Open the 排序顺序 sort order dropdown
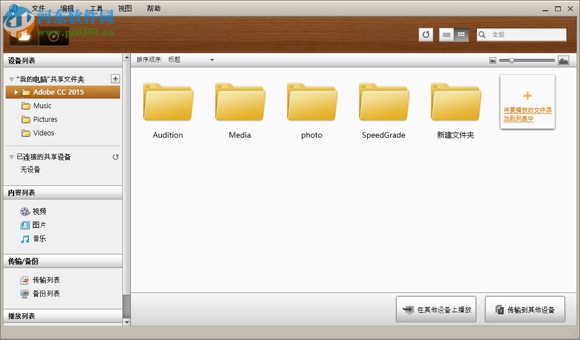The width and height of the screenshot is (580, 340). pos(212,59)
